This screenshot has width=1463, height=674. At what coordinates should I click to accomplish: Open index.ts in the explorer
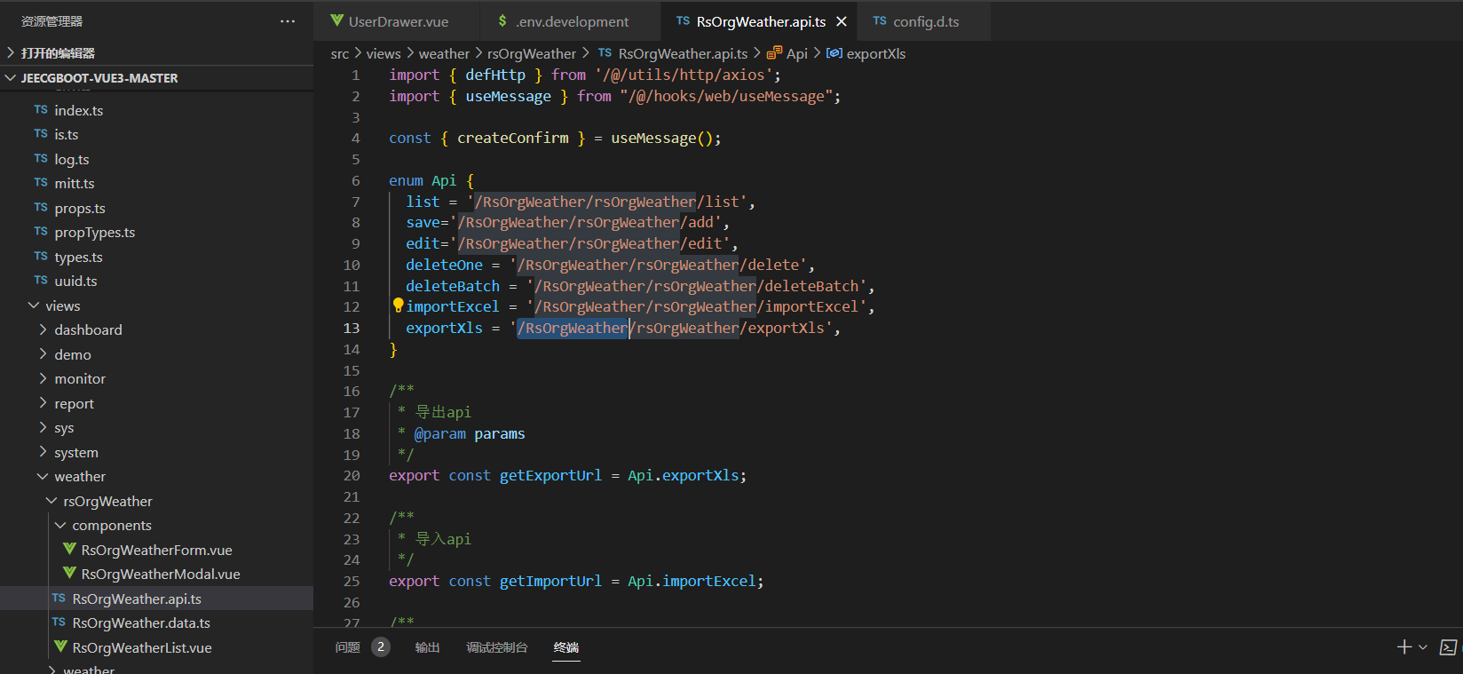click(x=156, y=110)
